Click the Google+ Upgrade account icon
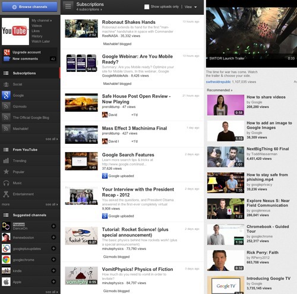This screenshot has height=294, width=297. pos(7,52)
